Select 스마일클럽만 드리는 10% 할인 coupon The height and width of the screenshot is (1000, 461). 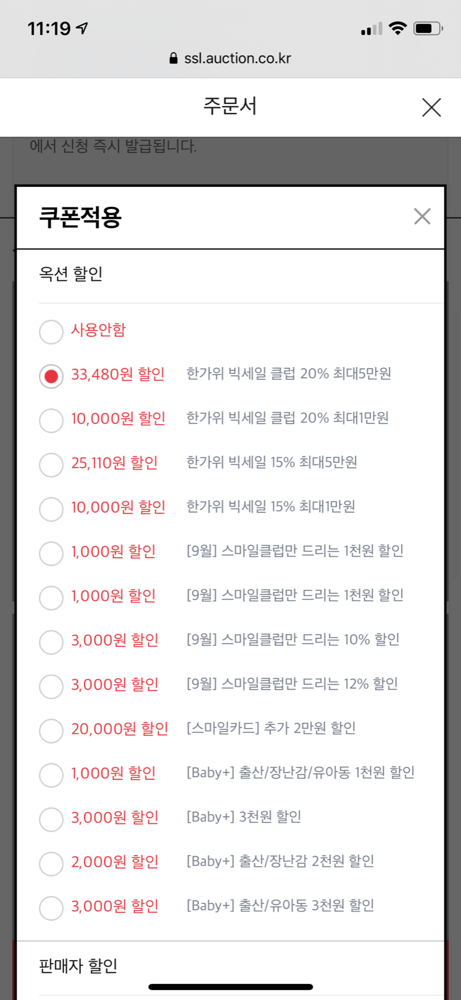tap(51, 642)
